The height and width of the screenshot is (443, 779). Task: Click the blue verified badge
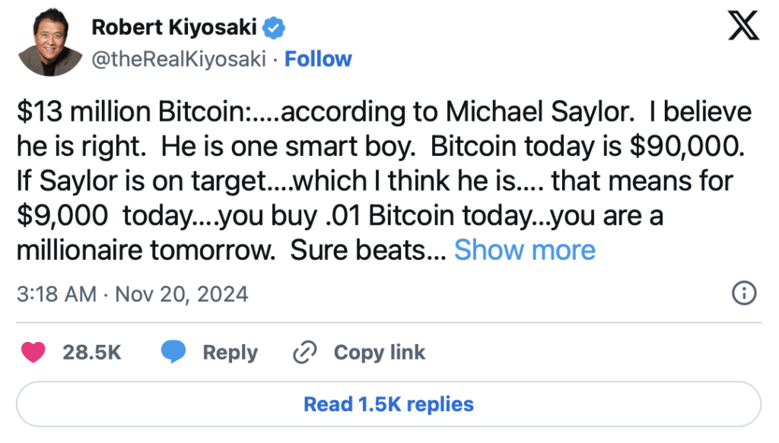tap(274, 28)
